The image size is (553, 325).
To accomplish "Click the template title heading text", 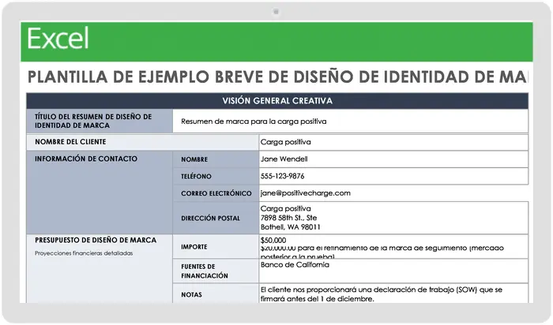I will click(277, 77).
